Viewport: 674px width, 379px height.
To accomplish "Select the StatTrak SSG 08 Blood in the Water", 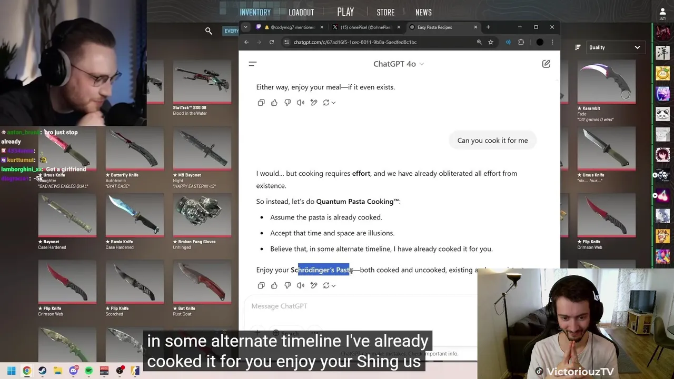I will coord(202,88).
